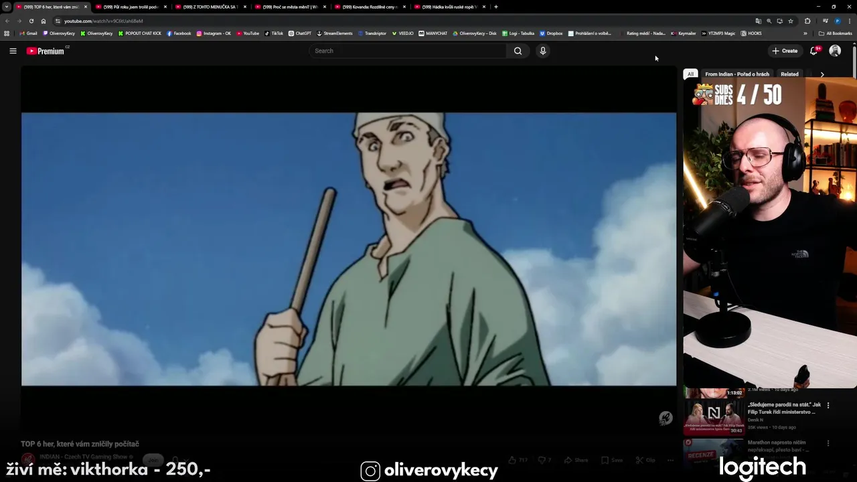
Task: Open the StreamElements bookmark
Action: click(334, 33)
